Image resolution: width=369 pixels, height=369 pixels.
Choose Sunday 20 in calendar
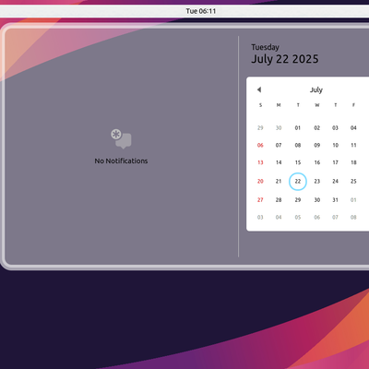[260, 181]
